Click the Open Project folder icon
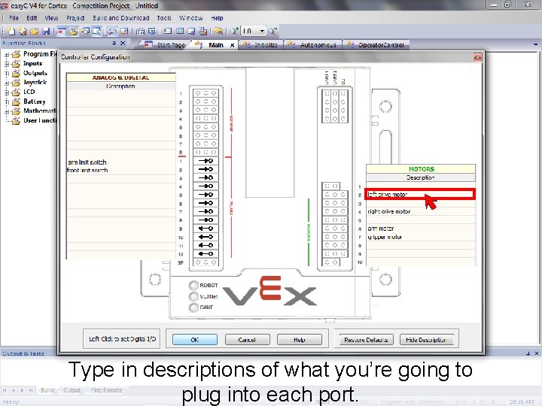 34,32
